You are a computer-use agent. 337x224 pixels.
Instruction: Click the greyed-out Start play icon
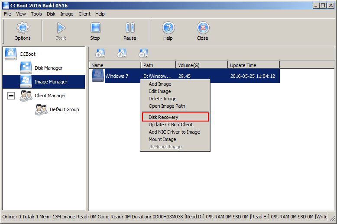61,28
